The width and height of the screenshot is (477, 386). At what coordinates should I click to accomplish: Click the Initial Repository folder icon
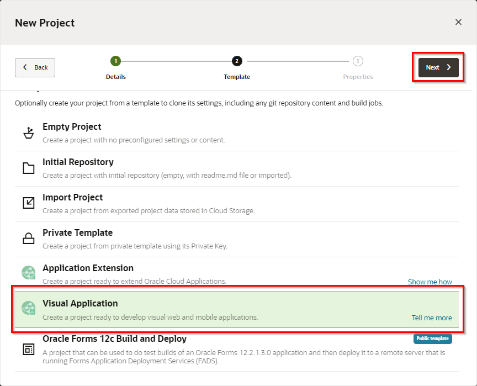click(x=28, y=168)
